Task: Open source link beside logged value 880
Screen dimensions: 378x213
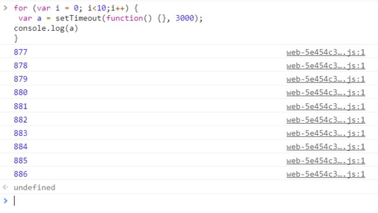Action: point(326,93)
